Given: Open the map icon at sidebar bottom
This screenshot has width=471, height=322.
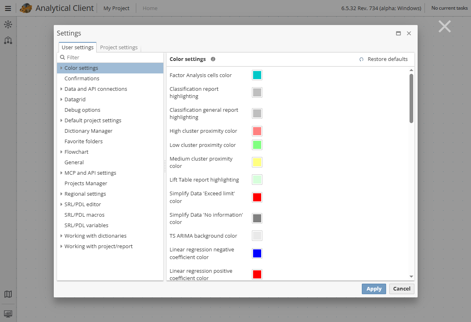Looking at the screenshot, I should tap(8, 295).
